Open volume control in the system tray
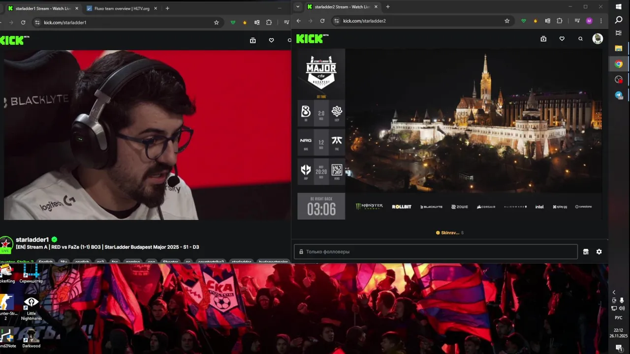The width and height of the screenshot is (630, 354). tap(622, 308)
